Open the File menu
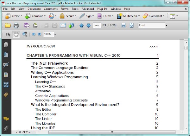The image size is (190, 136). coord(5,9)
